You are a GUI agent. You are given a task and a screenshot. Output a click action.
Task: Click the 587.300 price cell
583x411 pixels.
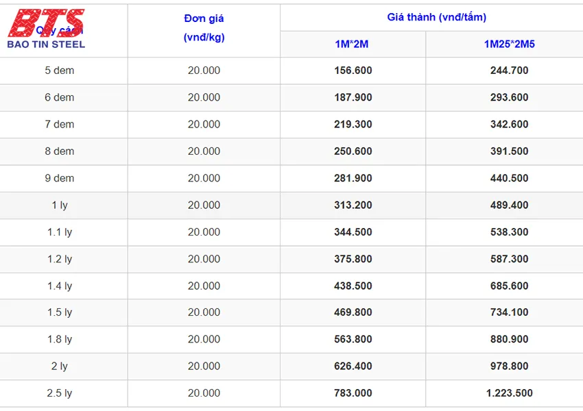tap(509, 259)
